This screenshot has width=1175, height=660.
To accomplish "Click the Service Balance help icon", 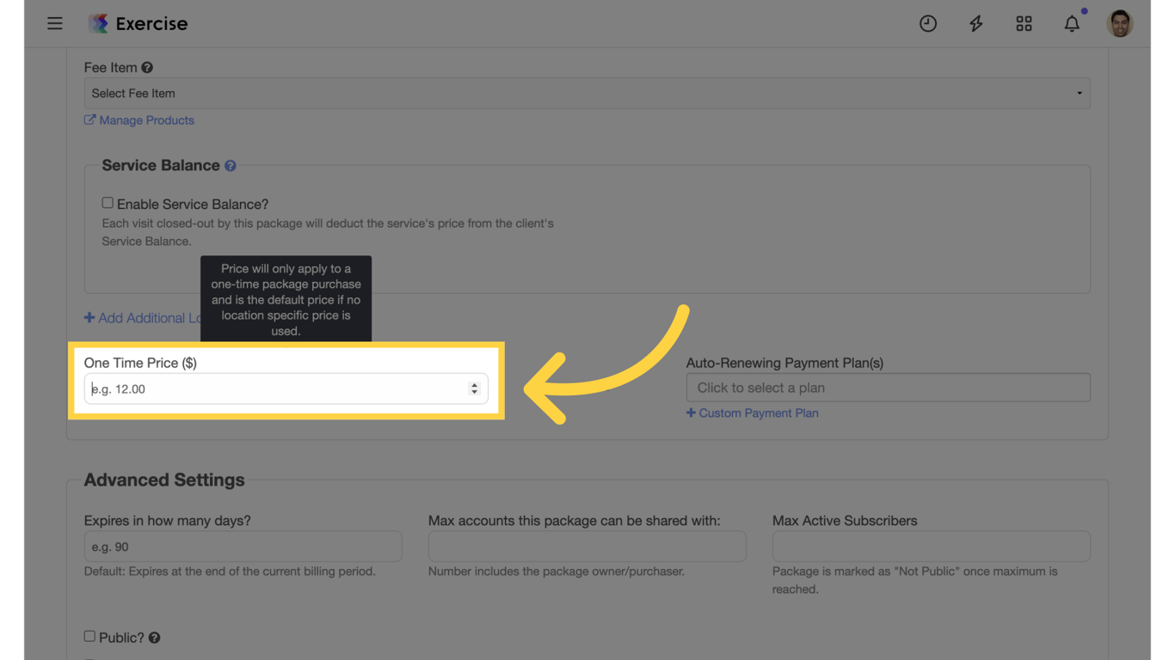I will (231, 166).
